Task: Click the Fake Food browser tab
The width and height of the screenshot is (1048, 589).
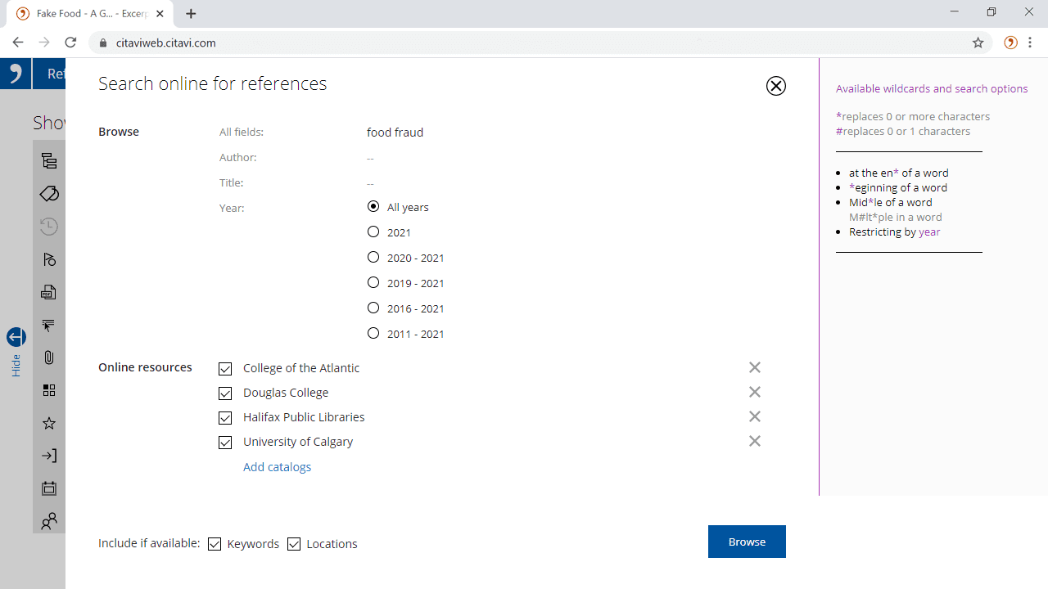Action: click(x=90, y=14)
